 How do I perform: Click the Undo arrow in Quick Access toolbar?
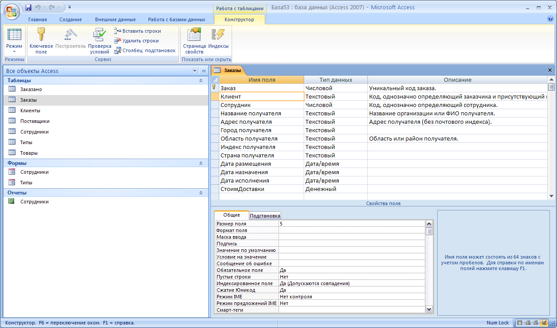click(x=38, y=7)
